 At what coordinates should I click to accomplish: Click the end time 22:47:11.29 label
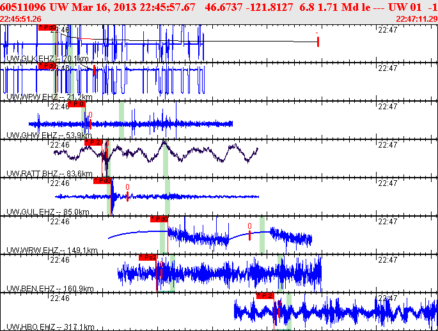click(417, 19)
